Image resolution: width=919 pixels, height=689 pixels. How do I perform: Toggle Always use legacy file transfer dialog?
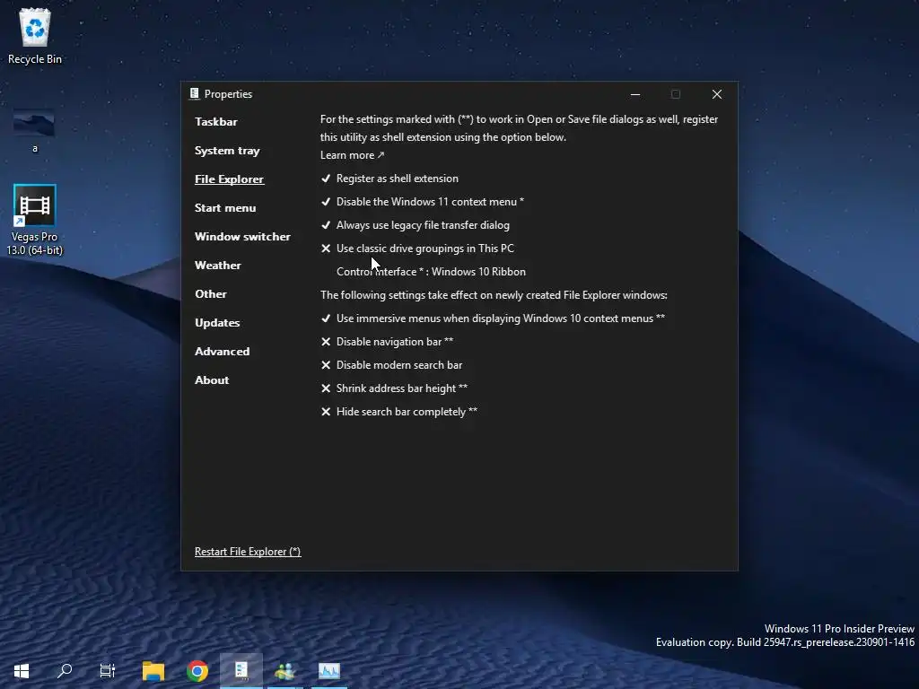point(415,225)
